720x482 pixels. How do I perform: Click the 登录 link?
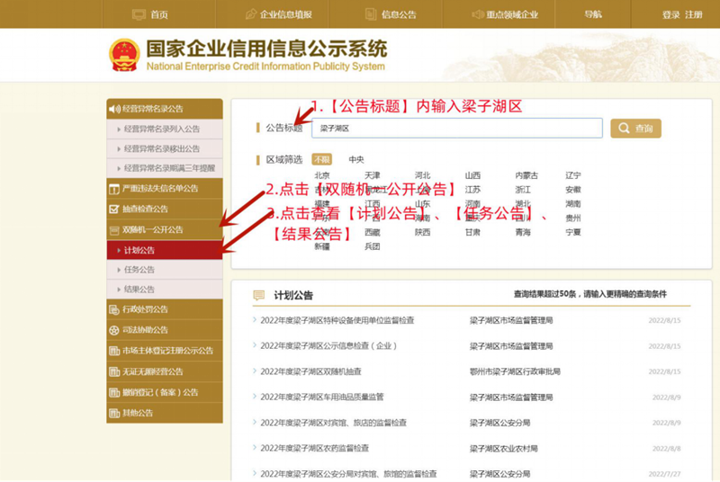(x=670, y=14)
